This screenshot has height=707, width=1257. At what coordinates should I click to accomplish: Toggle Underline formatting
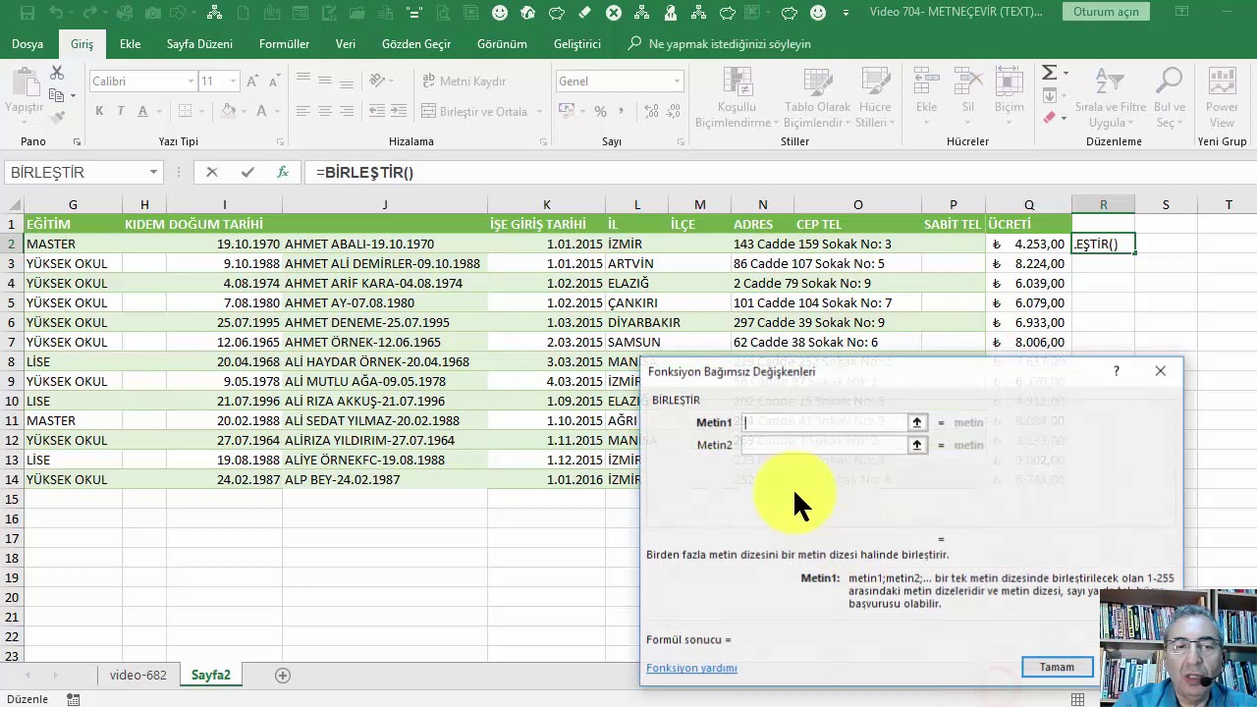143,112
